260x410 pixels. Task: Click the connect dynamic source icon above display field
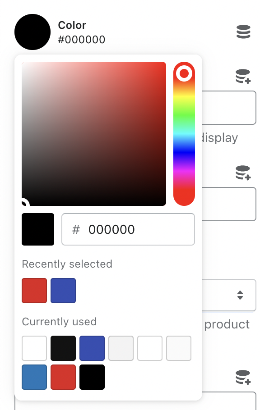point(243,76)
